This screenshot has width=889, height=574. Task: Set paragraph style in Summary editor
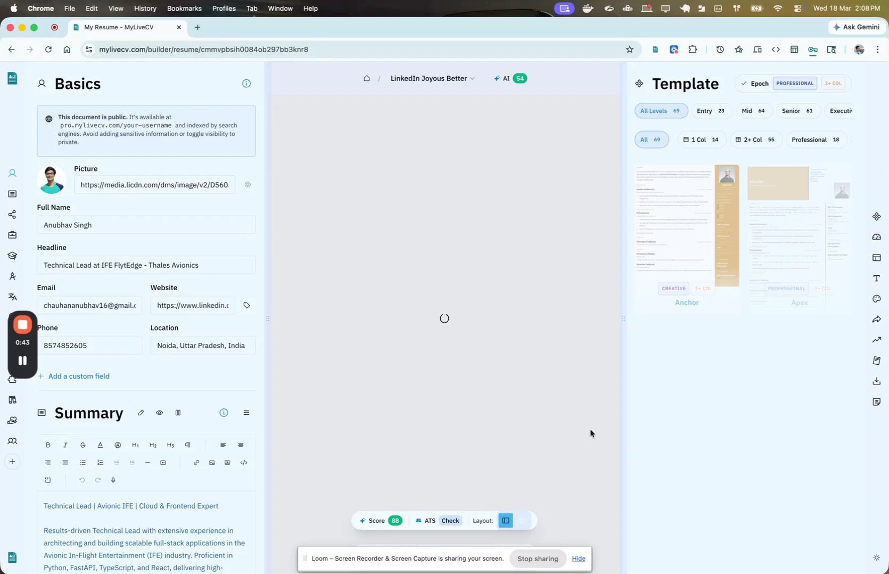click(188, 445)
